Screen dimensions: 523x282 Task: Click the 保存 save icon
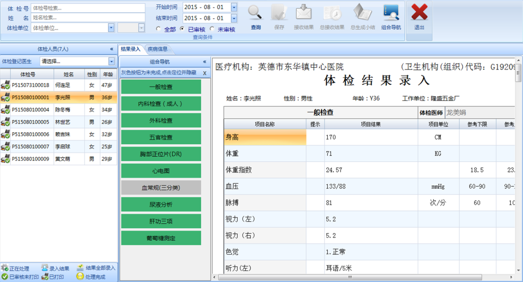click(x=279, y=13)
